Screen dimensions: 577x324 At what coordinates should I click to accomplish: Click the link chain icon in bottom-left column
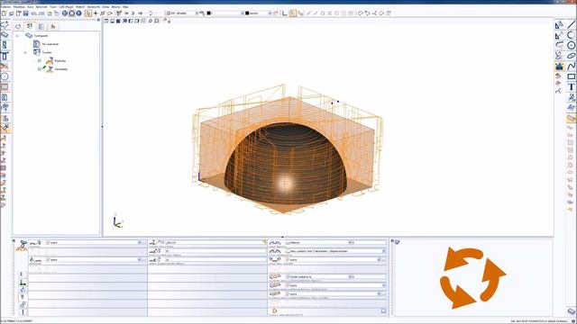point(23,304)
